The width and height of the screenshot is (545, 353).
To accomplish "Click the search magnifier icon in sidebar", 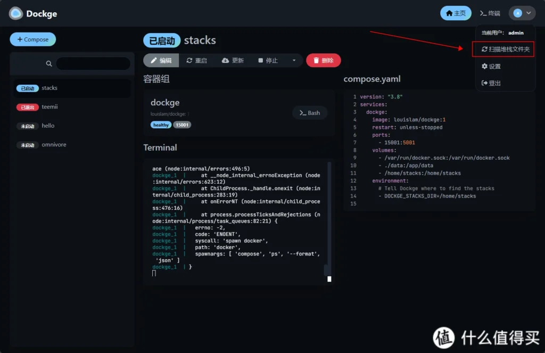I will click(x=49, y=63).
